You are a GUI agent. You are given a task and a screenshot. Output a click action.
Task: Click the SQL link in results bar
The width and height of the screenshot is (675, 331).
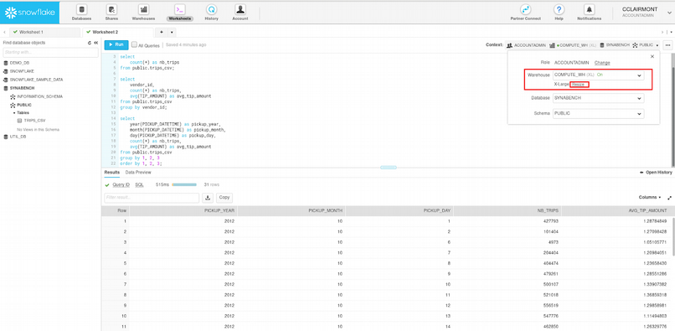click(x=140, y=184)
